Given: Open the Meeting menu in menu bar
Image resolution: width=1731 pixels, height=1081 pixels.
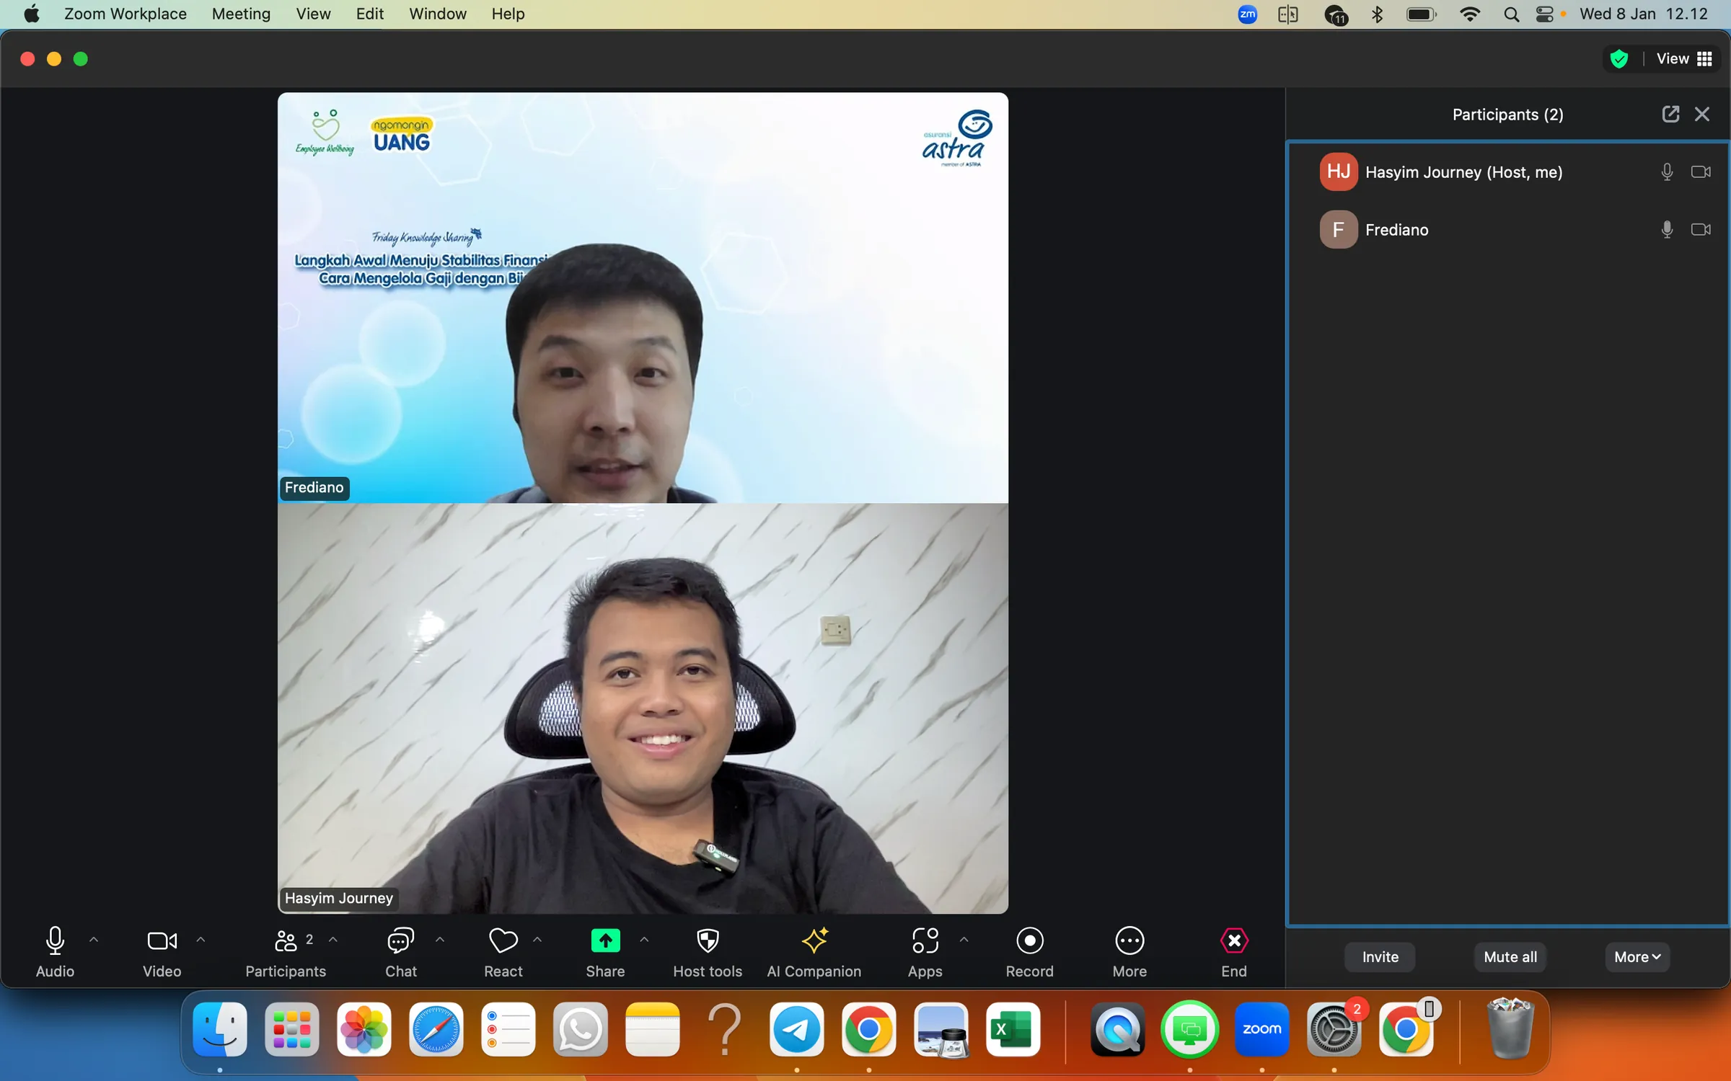Looking at the screenshot, I should tap(241, 14).
